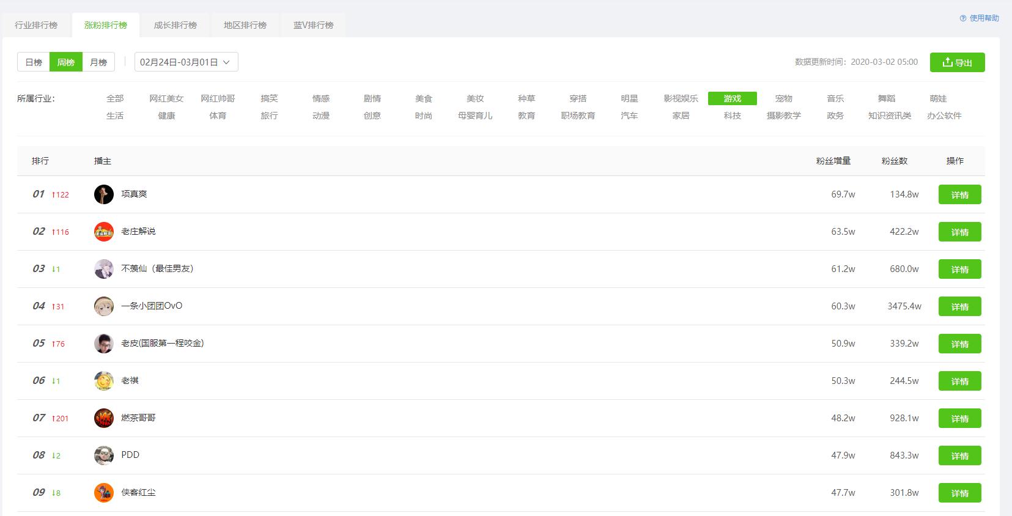Switch to 月榜 monthly ranking

tap(98, 62)
